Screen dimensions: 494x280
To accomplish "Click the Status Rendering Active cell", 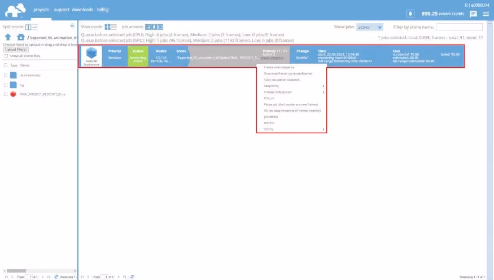I will point(138,56).
